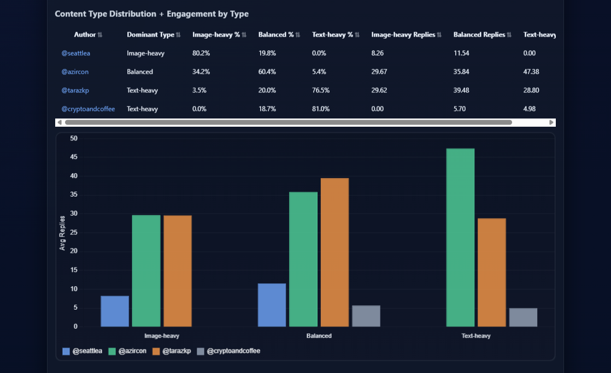Screen dimensions: 611x373
Task: Sort table by Author column icon
Action: point(100,34)
